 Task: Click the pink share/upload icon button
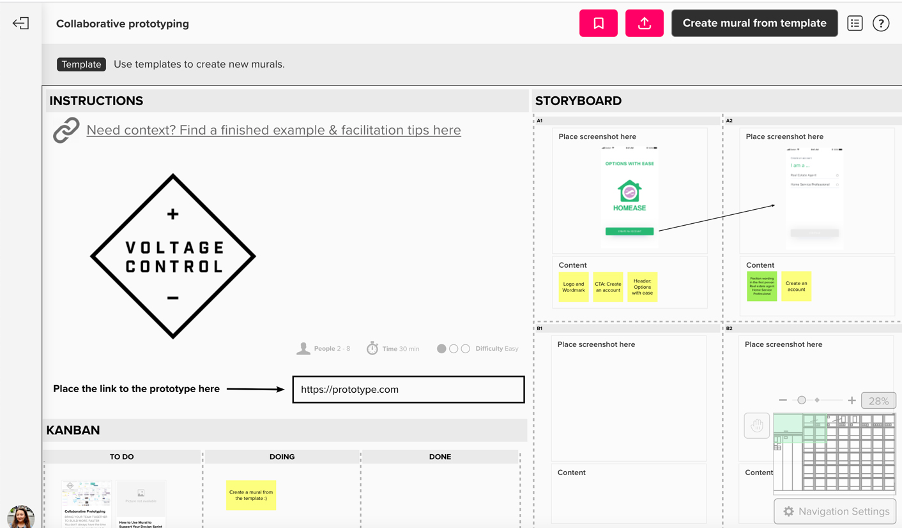point(645,23)
